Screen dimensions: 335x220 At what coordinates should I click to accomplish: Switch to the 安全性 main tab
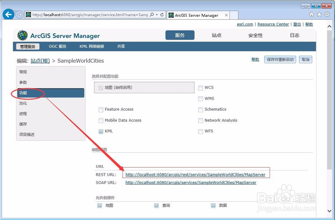pyautogui.click(x=256, y=35)
